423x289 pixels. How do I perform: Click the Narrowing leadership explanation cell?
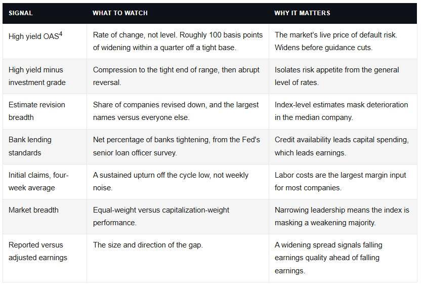pyautogui.click(x=343, y=217)
